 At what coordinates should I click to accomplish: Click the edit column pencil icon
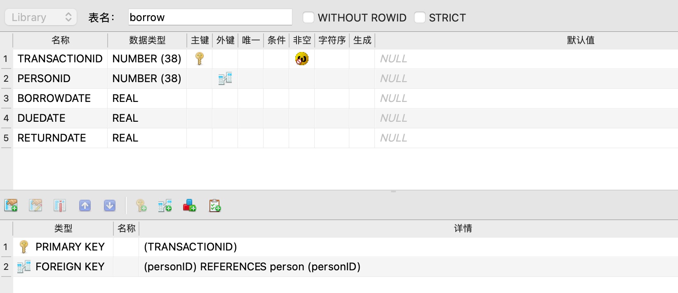35,205
